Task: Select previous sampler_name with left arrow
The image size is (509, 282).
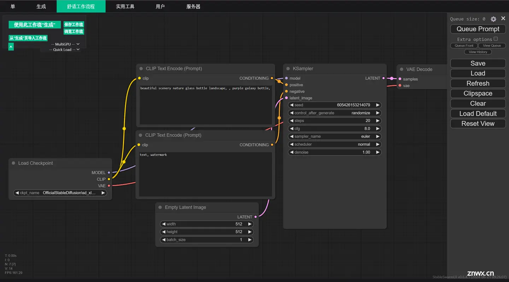Action: click(292, 136)
